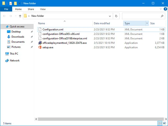Open the Help question mark icon
This screenshot has height=126, width=168.
click(x=165, y=9)
